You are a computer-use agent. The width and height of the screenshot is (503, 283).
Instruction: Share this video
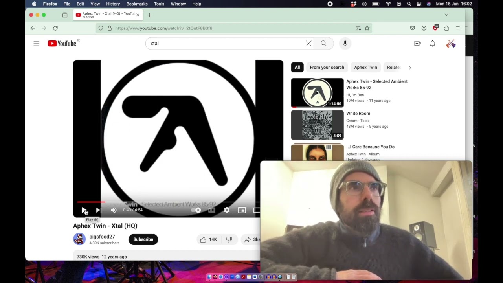pyautogui.click(x=251, y=239)
